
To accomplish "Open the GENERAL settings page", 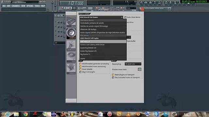I will (x=71, y=45).
